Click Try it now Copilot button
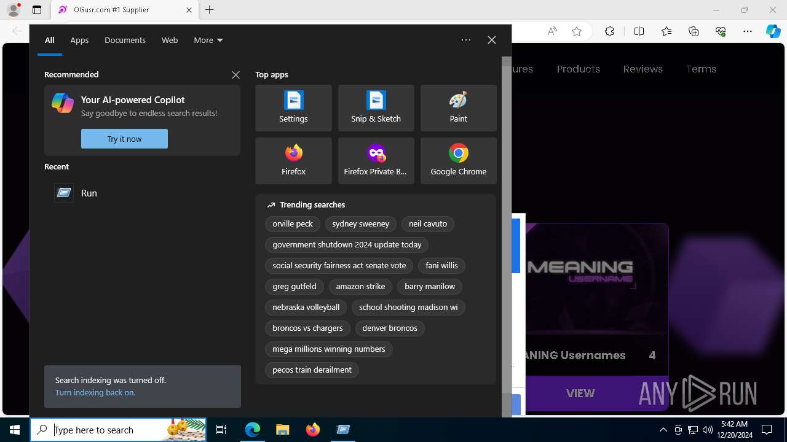 pos(124,139)
